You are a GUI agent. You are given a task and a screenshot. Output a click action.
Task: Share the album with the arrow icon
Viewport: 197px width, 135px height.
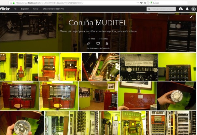pos(89,43)
